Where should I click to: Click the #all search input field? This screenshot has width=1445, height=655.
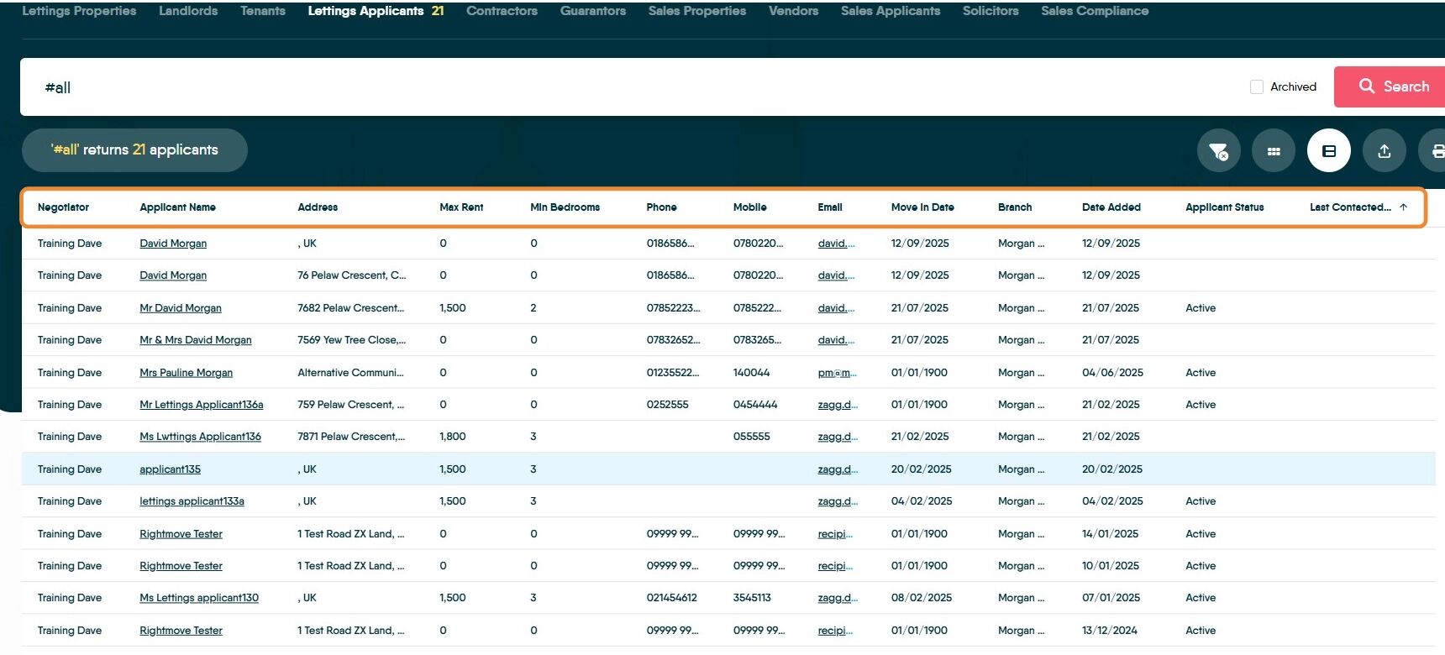tap(630, 87)
